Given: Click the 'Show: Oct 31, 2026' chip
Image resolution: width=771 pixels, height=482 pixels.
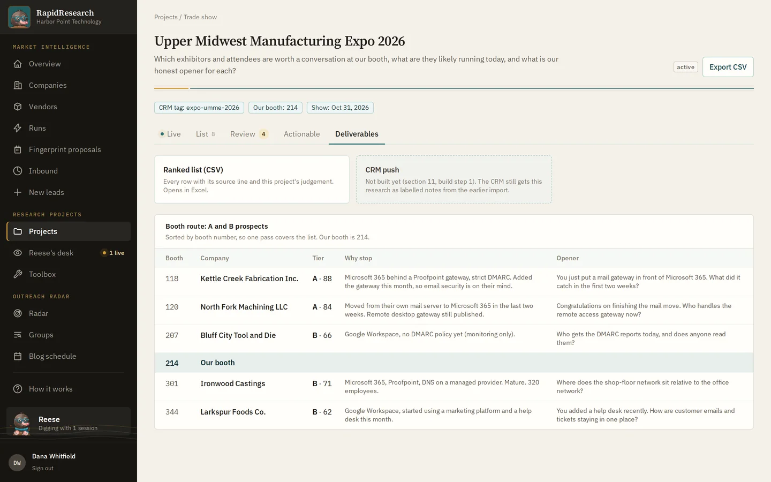Looking at the screenshot, I should (x=340, y=108).
